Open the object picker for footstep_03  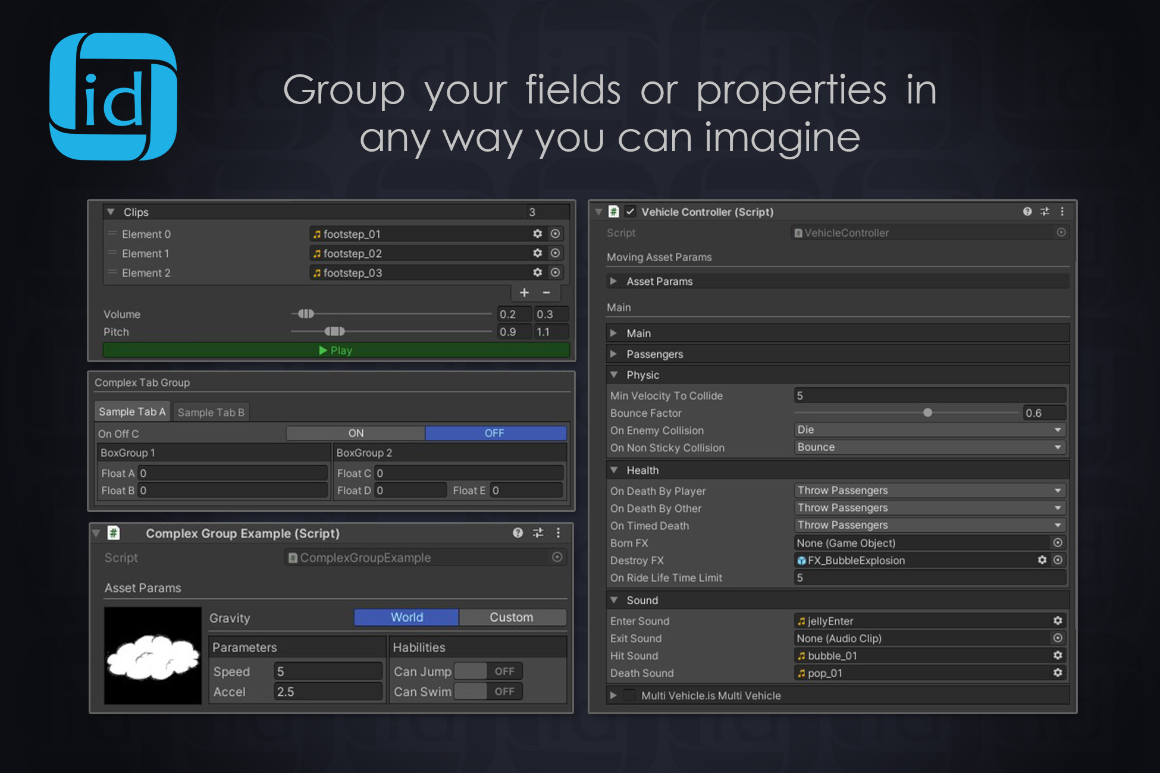[x=555, y=272]
